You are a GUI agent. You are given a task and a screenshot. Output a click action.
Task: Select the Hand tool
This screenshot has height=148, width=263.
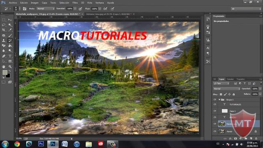pyautogui.click(x=4, y=67)
